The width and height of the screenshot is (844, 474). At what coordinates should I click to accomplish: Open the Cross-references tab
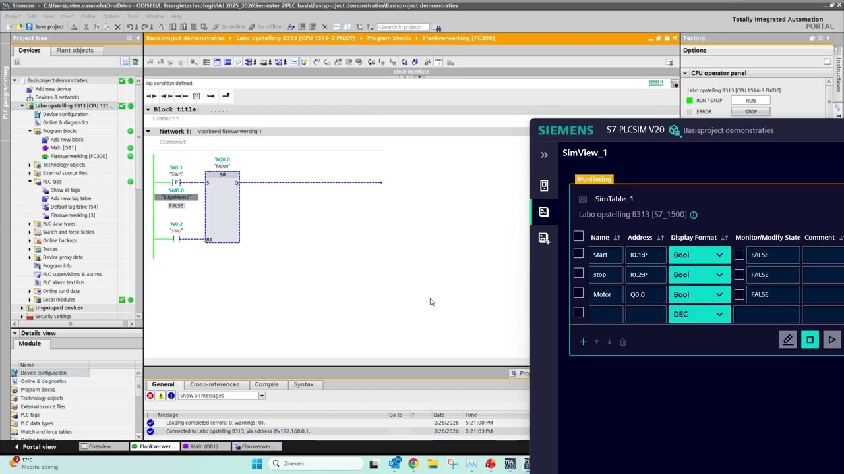pyautogui.click(x=214, y=384)
